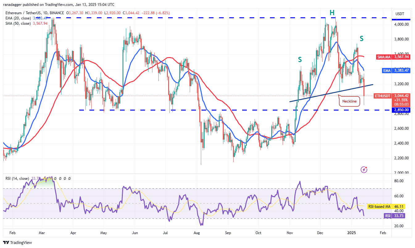
Task: Click the purple lightning flash icon on chart
Action: 364,169
